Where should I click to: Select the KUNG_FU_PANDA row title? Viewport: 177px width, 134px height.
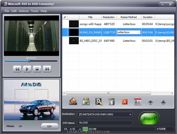(x=91, y=32)
